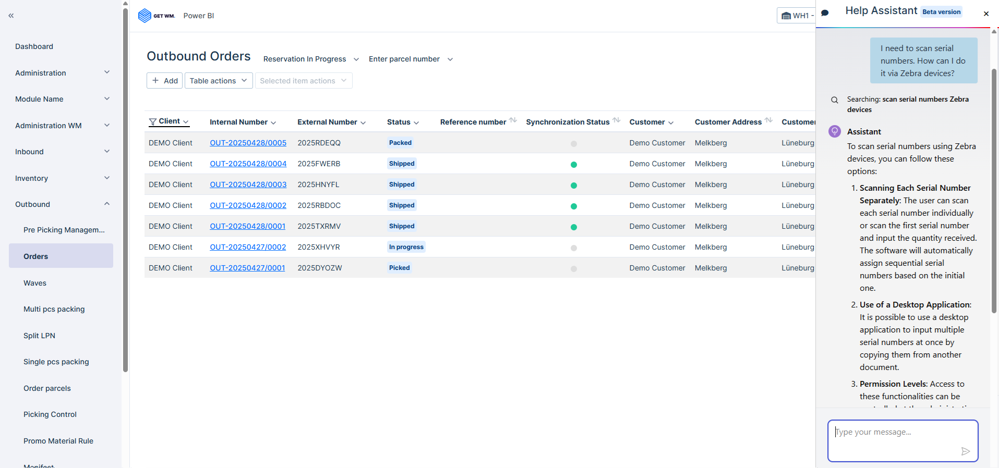Collapse the sidebar with double-chevron icon
This screenshot has width=999, height=468.
point(11,16)
